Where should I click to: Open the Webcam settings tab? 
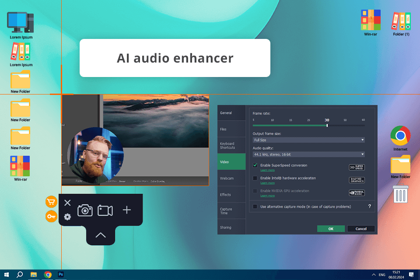[x=231, y=178]
